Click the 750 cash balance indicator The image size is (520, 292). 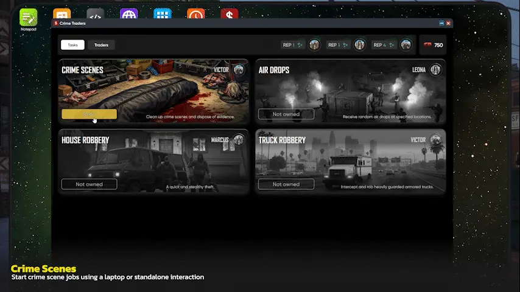[433, 45]
